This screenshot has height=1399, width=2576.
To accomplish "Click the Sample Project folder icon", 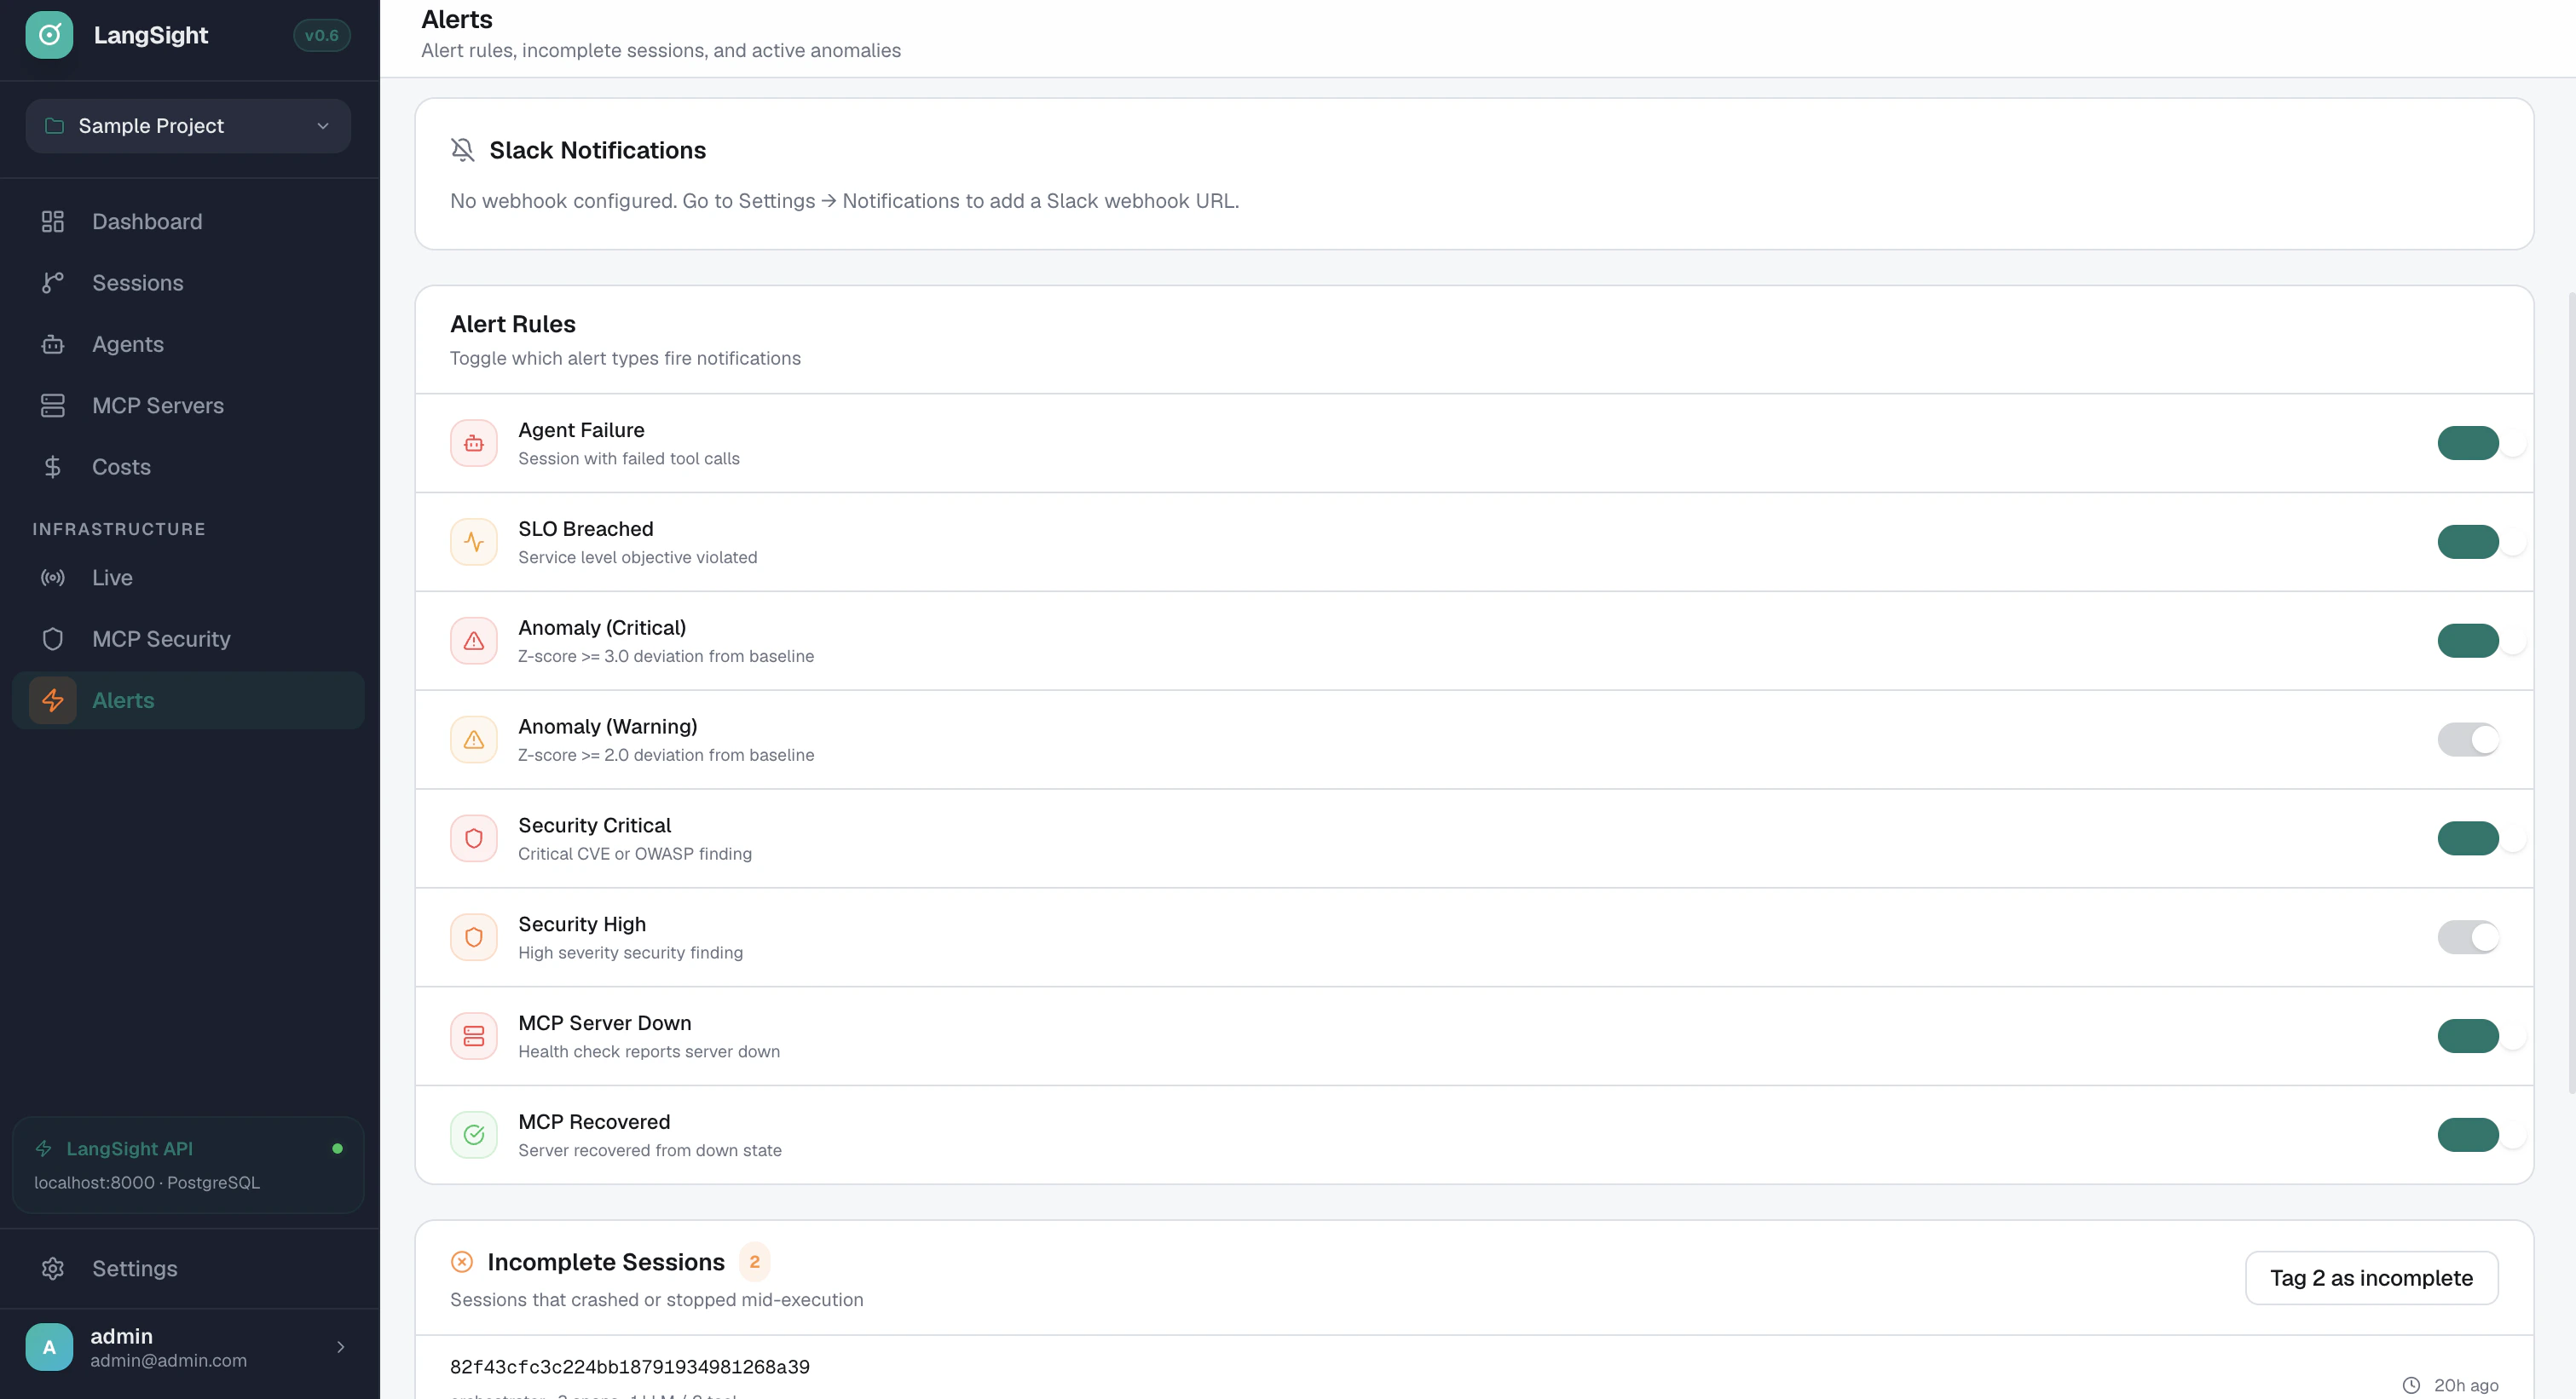I will (55, 126).
